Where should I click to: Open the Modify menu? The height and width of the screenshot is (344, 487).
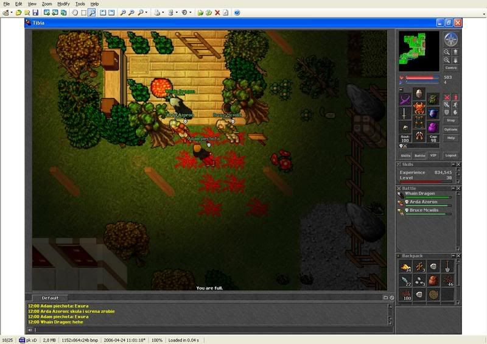tap(63, 4)
